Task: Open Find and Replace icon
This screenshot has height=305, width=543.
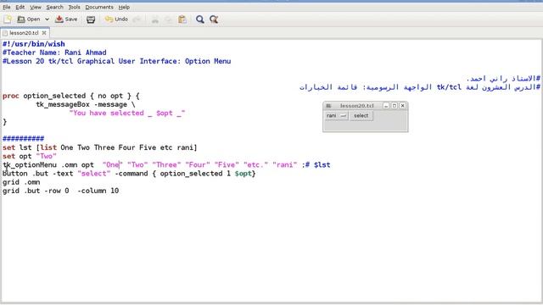Action: pyautogui.click(x=214, y=19)
